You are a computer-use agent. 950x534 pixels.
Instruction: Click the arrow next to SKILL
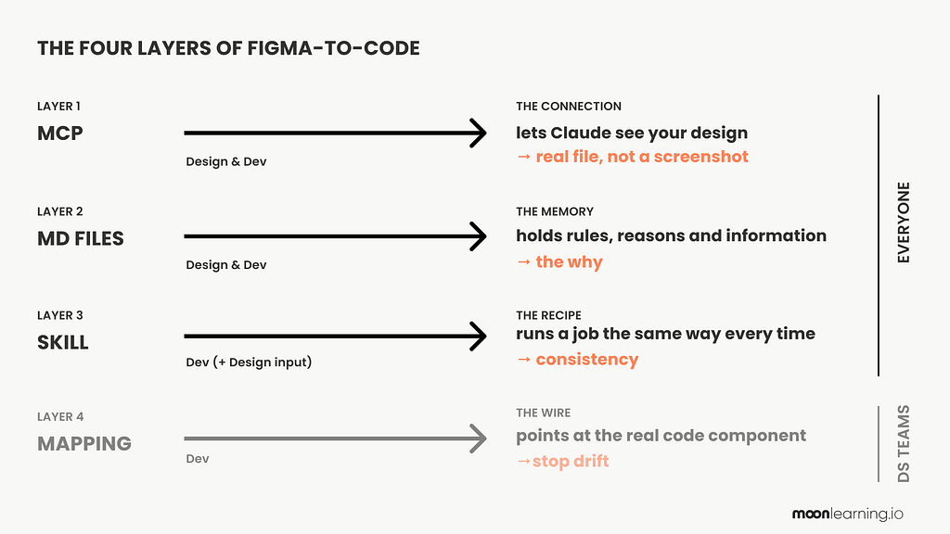pyautogui.click(x=335, y=336)
